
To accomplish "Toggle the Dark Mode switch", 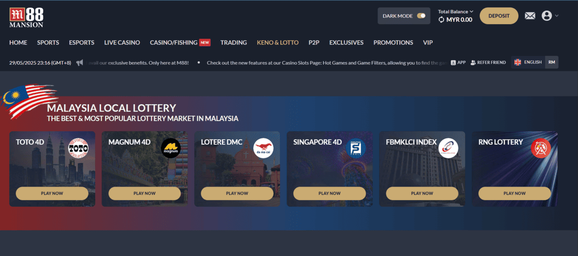I will (421, 16).
